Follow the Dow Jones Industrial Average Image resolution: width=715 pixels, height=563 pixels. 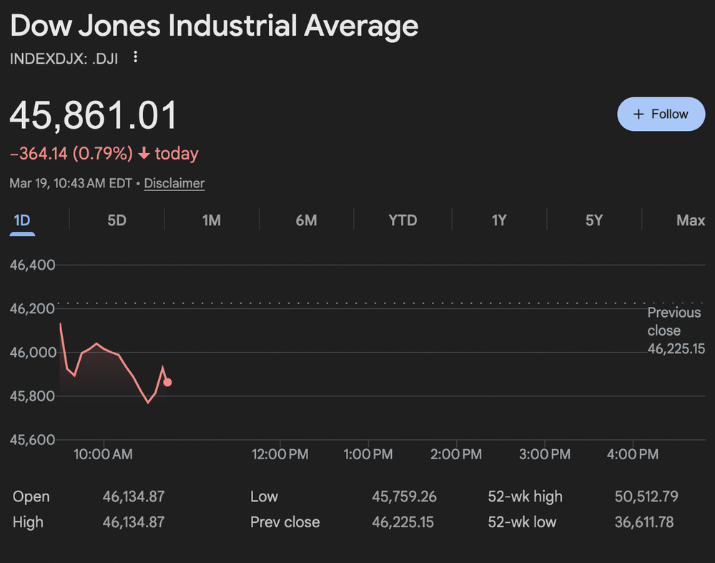[661, 114]
